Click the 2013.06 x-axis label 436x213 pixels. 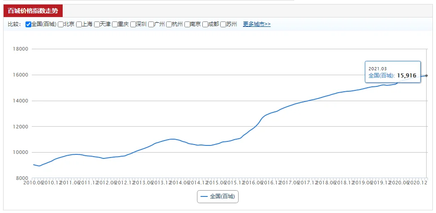[144, 183]
